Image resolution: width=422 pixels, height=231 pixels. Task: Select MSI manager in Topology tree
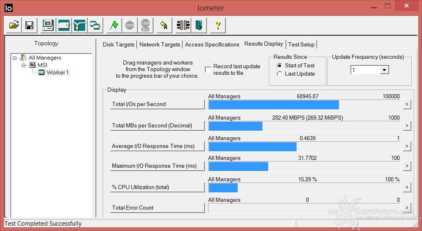pyautogui.click(x=42, y=65)
